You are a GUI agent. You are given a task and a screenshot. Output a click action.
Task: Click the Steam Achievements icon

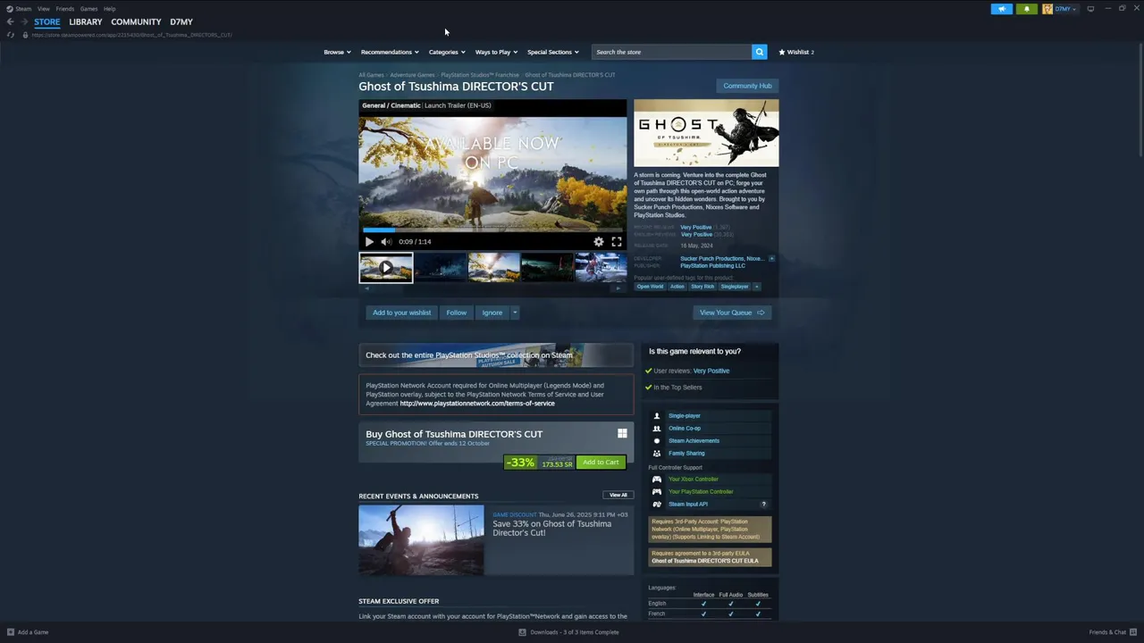(657, 440)
